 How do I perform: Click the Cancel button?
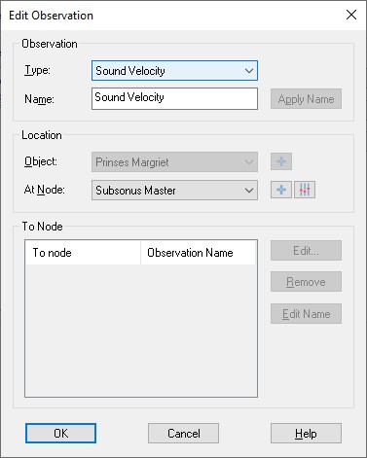(x=183, y=433)
